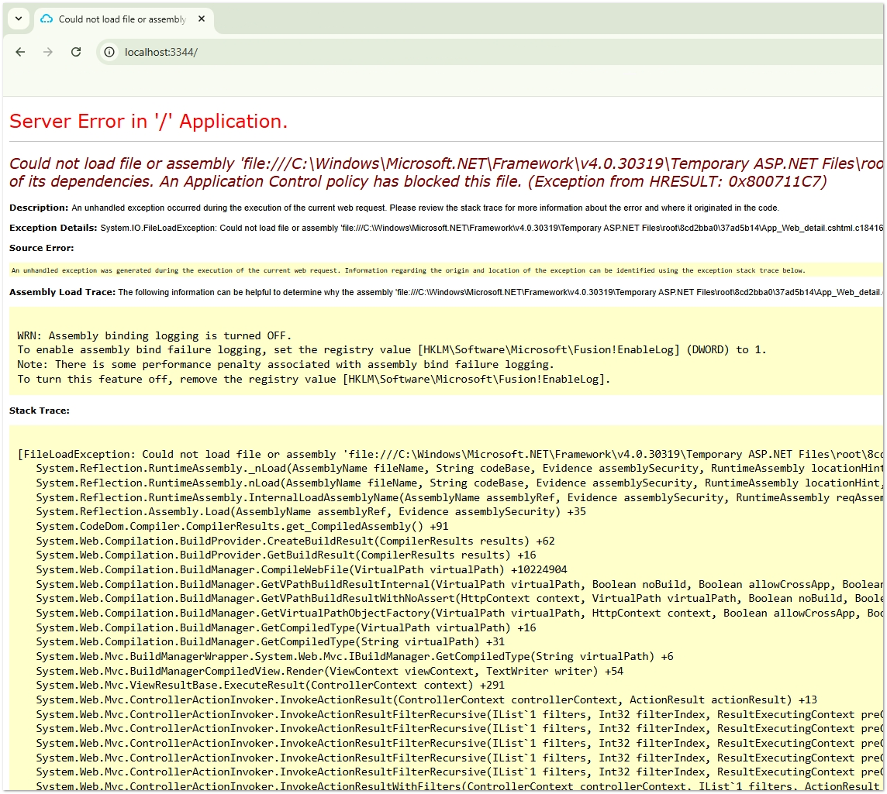Screen dimensions: 887x794
Task: Click the forward navigation arrow
Action: click(x=48, y=52)
